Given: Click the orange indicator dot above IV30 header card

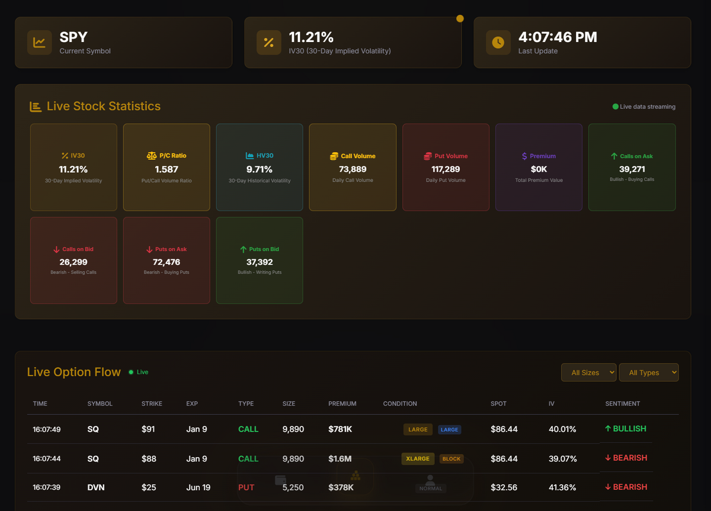Looking at the screenshot, I should point(460,18).
